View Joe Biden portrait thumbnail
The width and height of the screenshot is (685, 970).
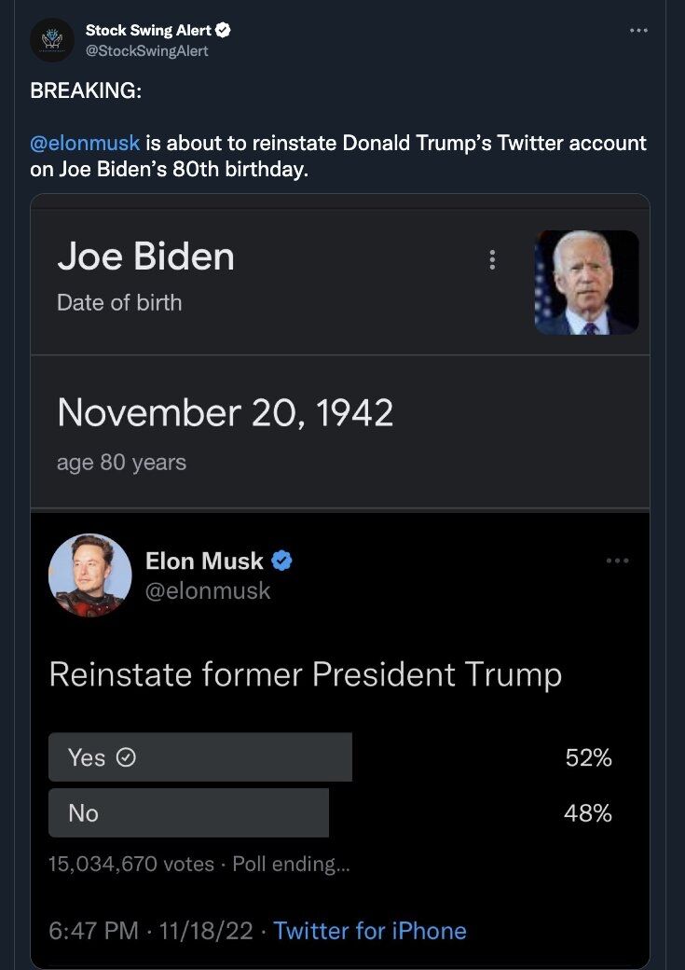point(587,282)
